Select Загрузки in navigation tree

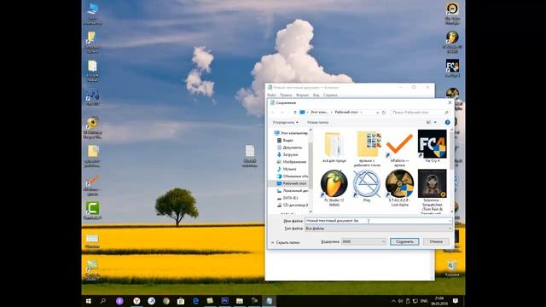(288, 154)
